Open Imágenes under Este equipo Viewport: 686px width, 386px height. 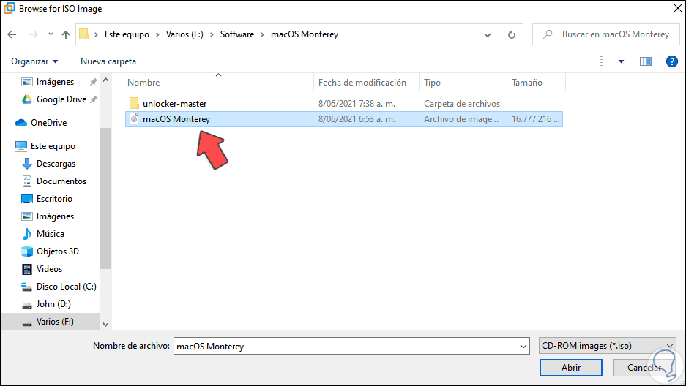55,216
